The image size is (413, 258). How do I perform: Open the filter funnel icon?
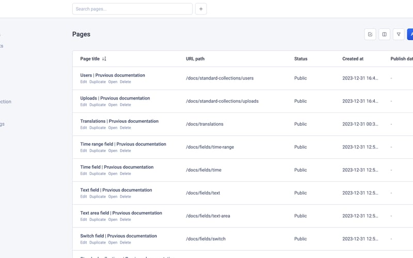point(398,35)
